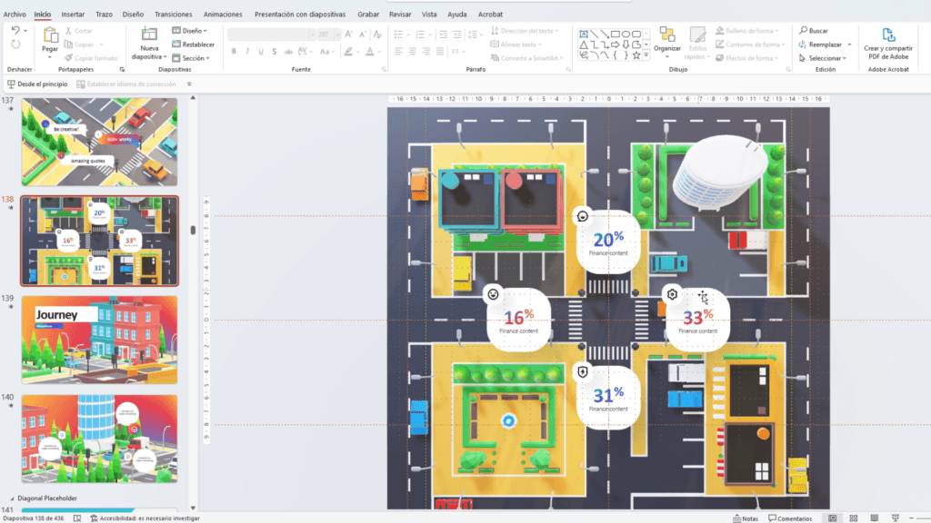Open Efectos de forma dropdown
The width and height of the screenshot is (931, 523).
tap(747, 58)
